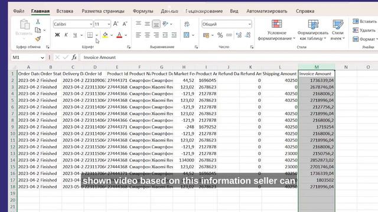
Task: Open the Alignment group dialog launcher
Action: (196, 47)
